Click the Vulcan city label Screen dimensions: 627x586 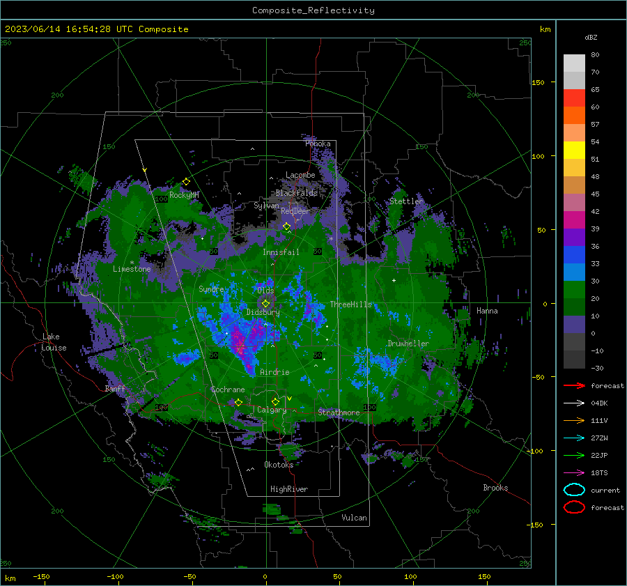(354, 518)
